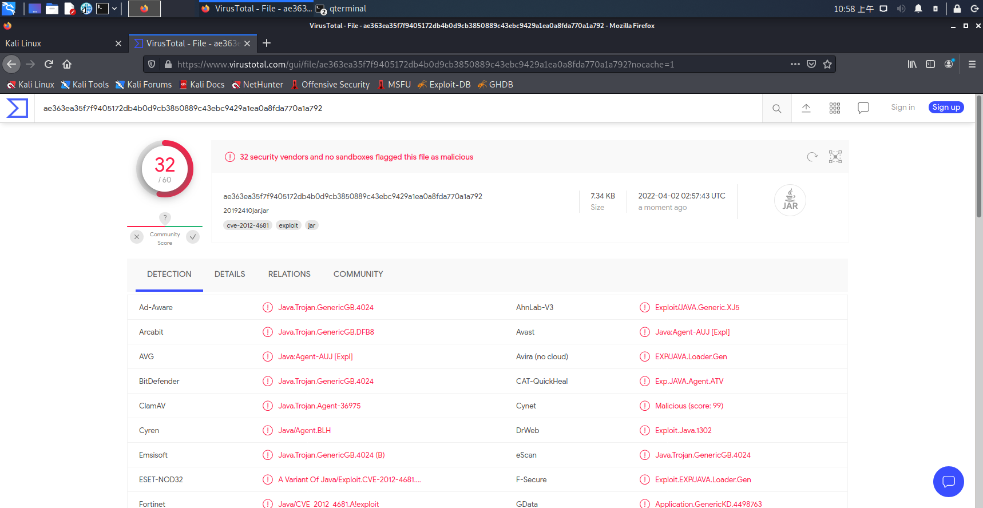The height and width of the screenshot is (508, 983).
Task: Click the VirusTotal upload file icon
Action: (806, 108)
